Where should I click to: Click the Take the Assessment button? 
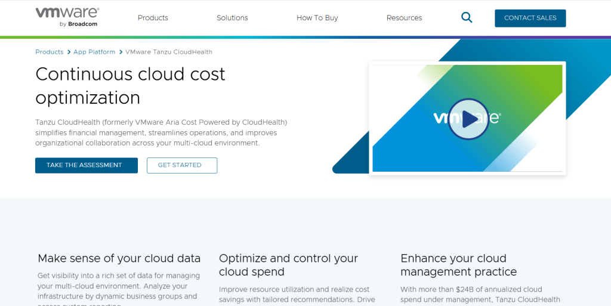[x=87, y=165]
